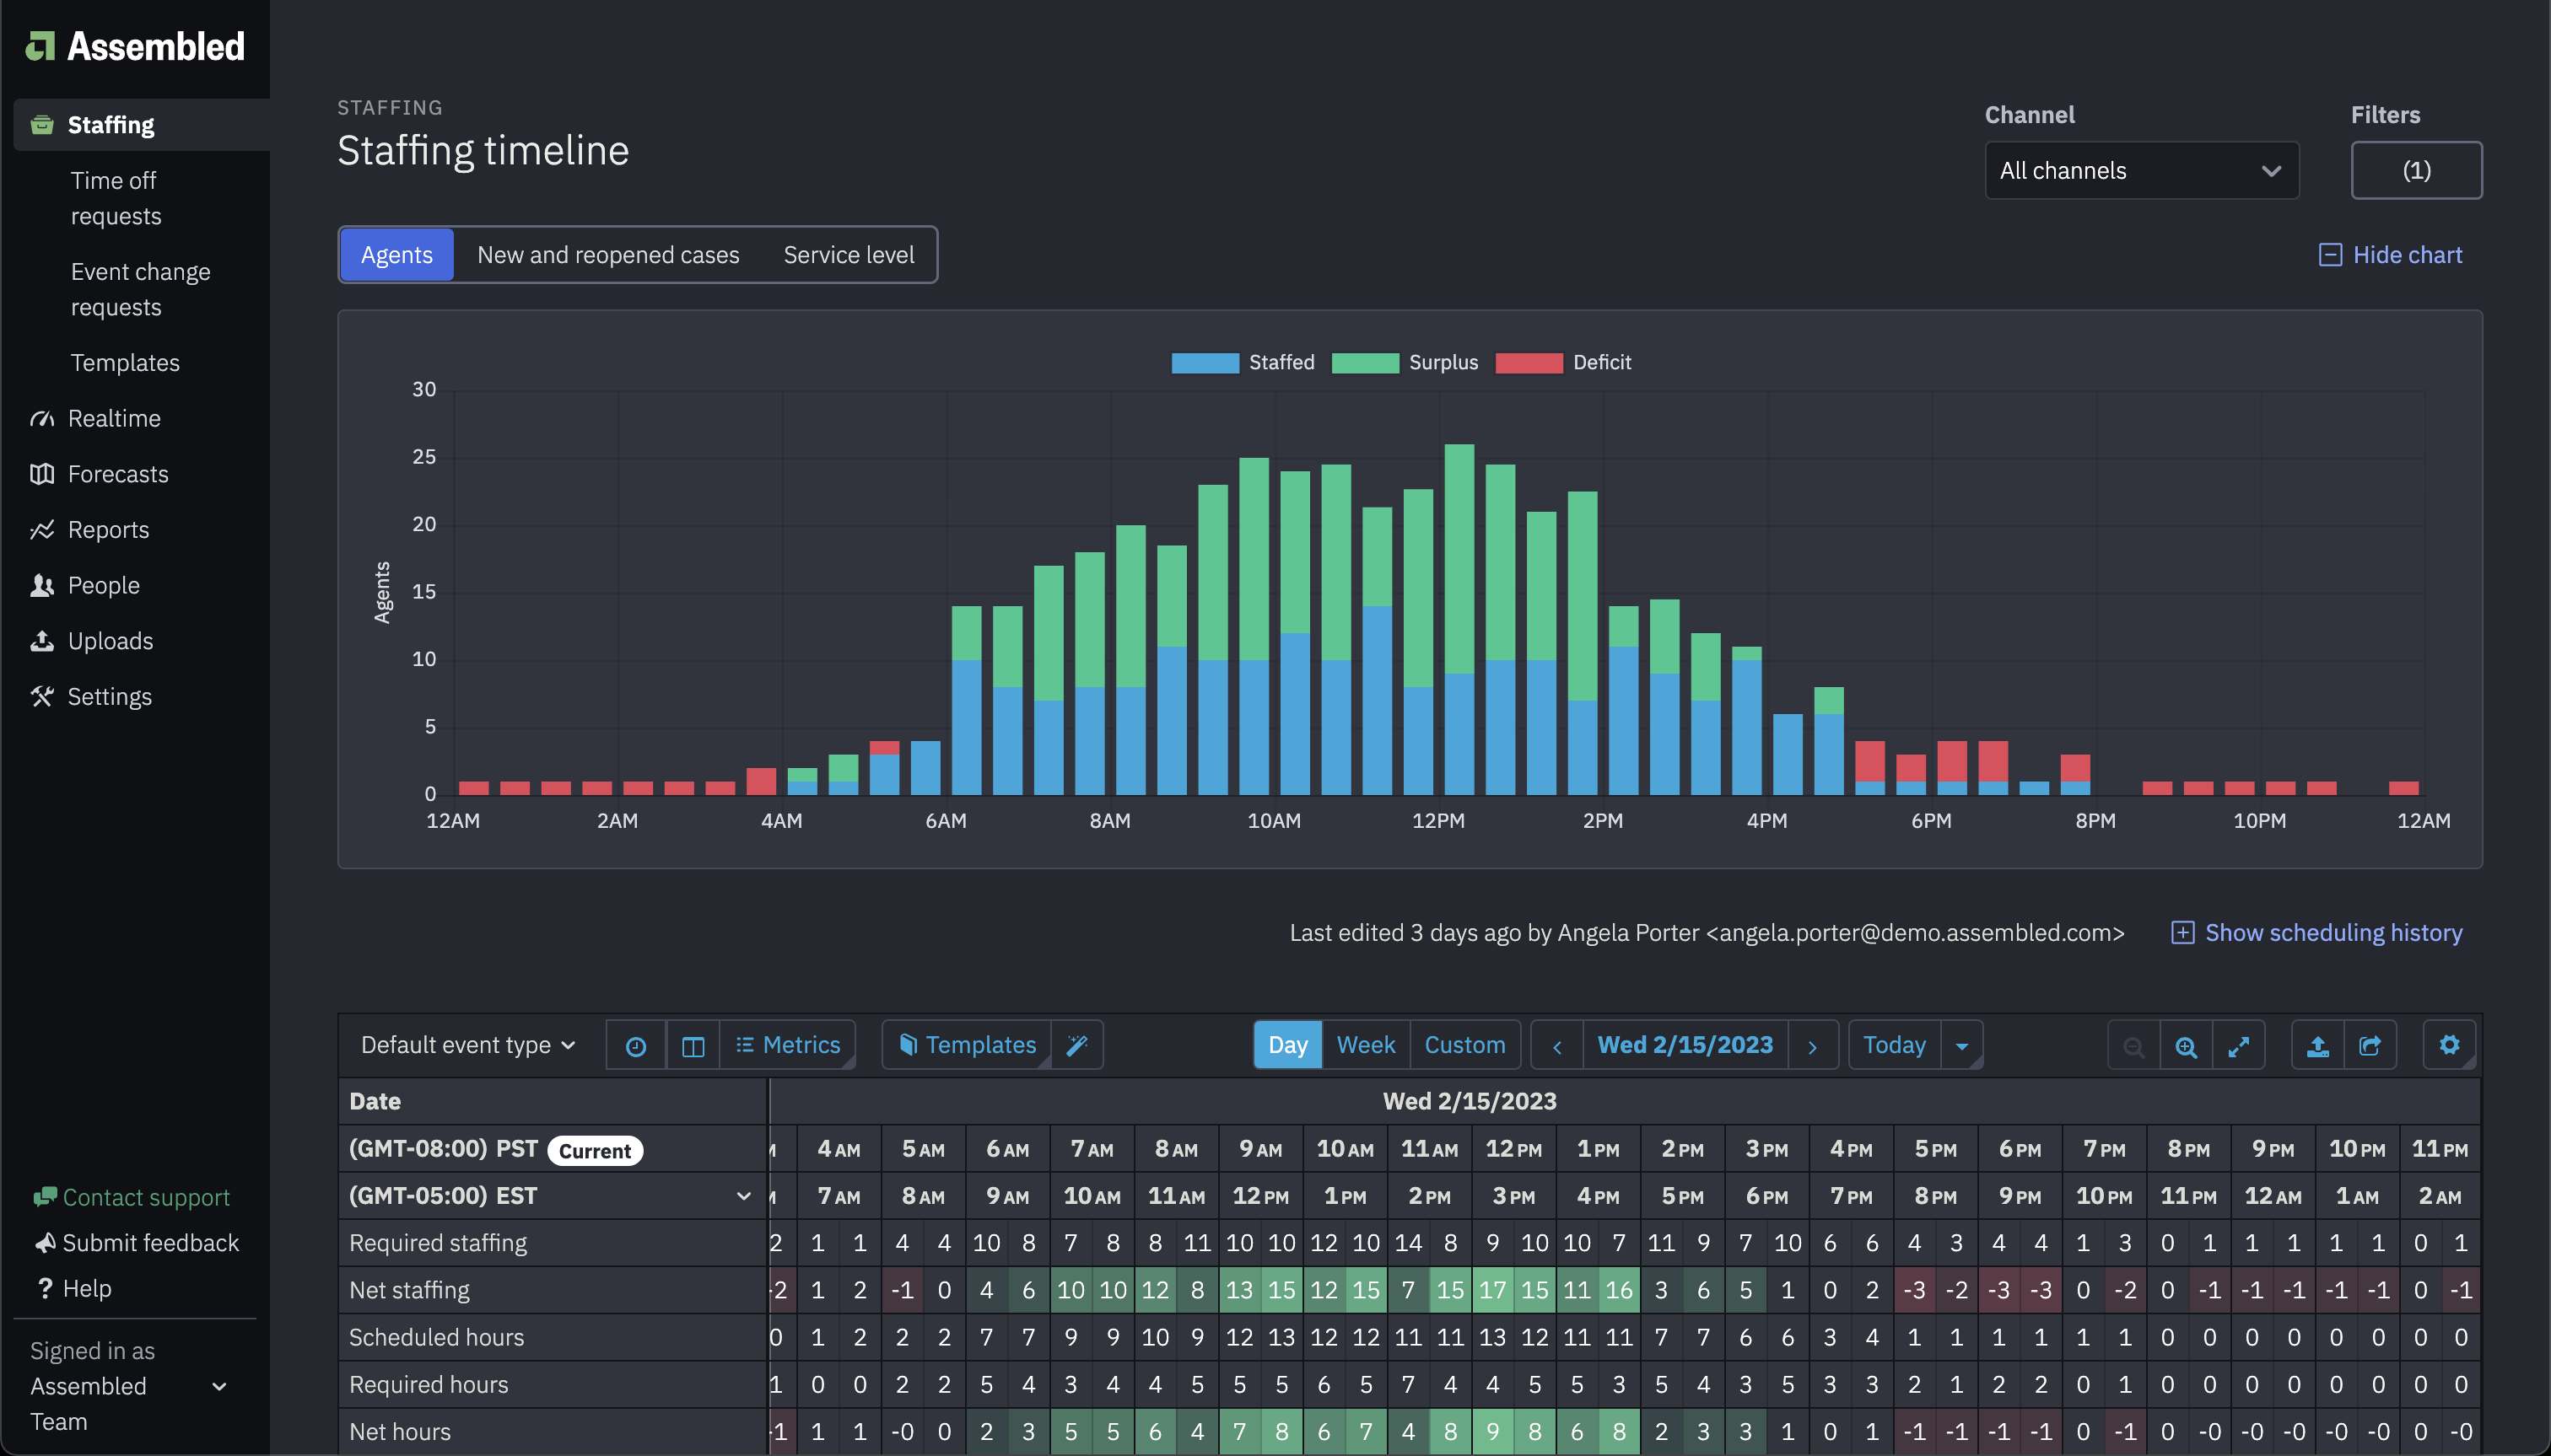
Task: Expand the (GMT-05:00) EST timezone chevron
Action: tap(743, 1196)
